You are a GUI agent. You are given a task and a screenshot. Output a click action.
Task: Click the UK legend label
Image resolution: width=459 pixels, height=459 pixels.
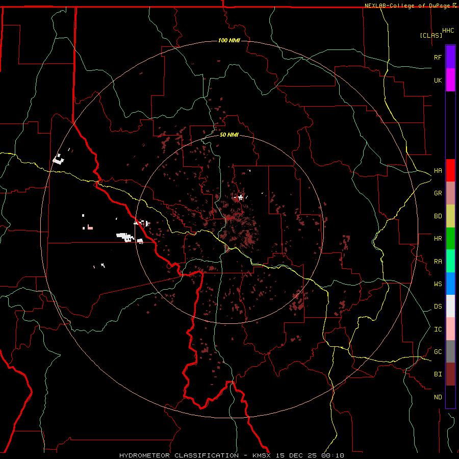pos(438,80)
